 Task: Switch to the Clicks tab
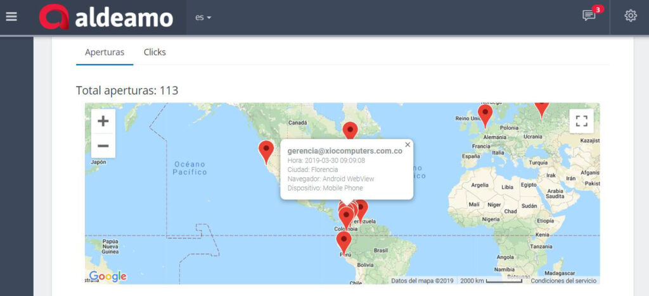(155, 52)
